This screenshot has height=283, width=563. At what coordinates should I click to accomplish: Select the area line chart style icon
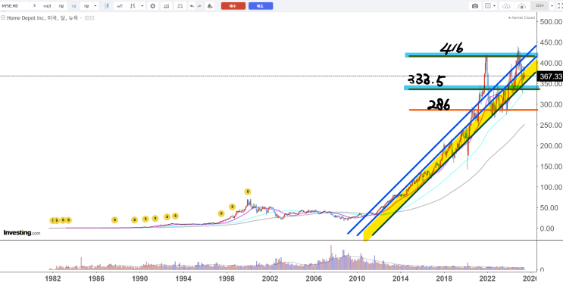tap(120, 6)
